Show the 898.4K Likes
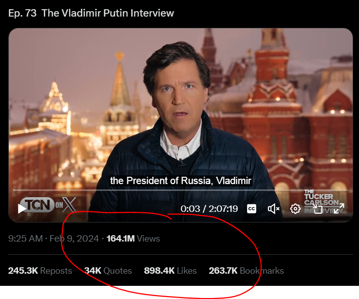 170,271
